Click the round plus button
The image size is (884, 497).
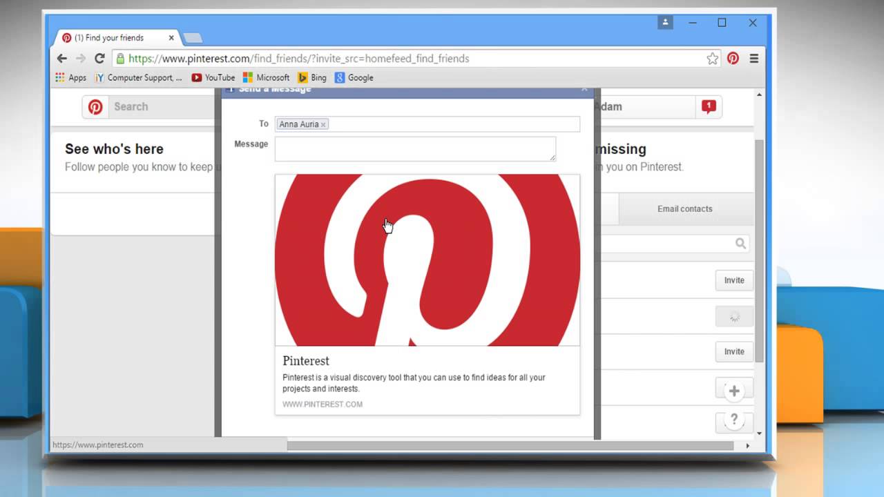pyautogui.click(x=734, y=391)
